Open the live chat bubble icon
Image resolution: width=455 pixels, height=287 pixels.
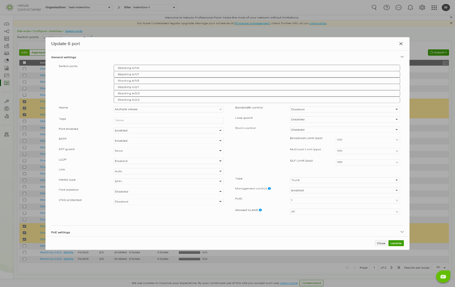(x=443, y=276)
